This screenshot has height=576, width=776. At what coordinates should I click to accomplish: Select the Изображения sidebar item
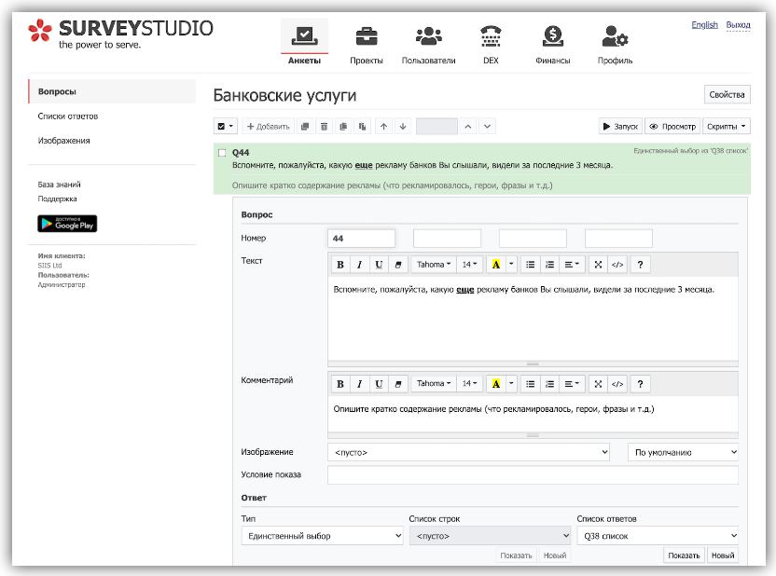point(63,141)
